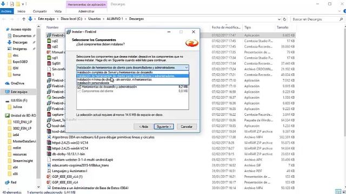
Task: Select the httpd-2.4.25-win64-VC14 archive icon
Action: tap(49, 148)
